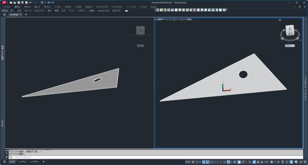Click the Home icon above the ViewCube
Viewport: 308px width, 165px height.
(x=280, y=20)
